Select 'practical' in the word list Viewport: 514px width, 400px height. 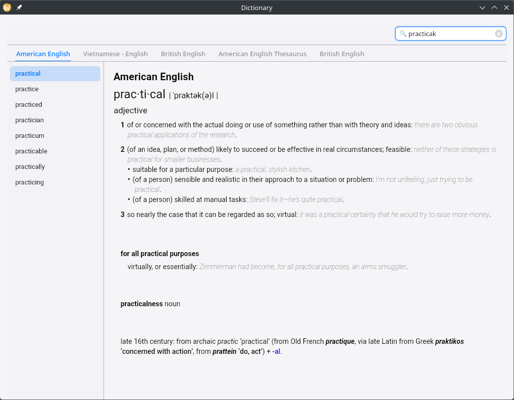tap(28, 74)
